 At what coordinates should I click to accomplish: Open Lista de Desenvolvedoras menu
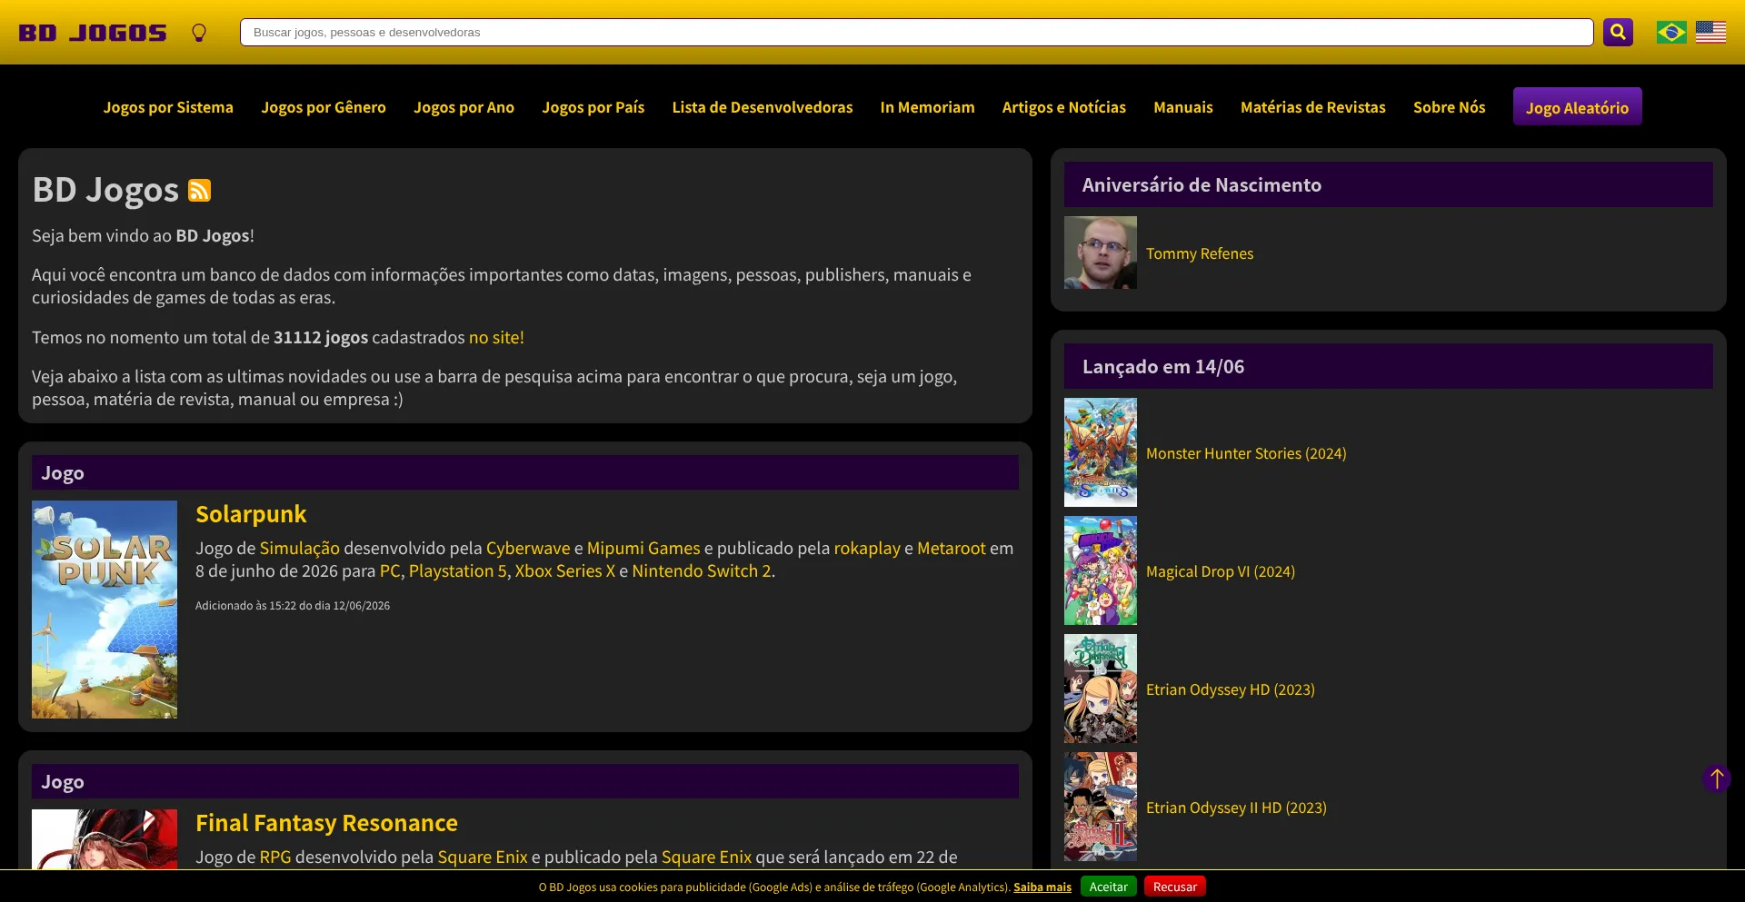pyautogui.click(x=763, y=107)
